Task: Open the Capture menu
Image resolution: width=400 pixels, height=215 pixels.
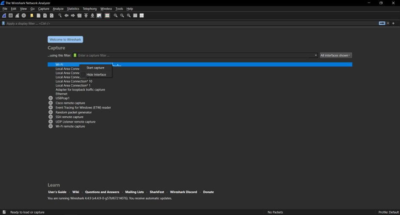Action: 44,9
